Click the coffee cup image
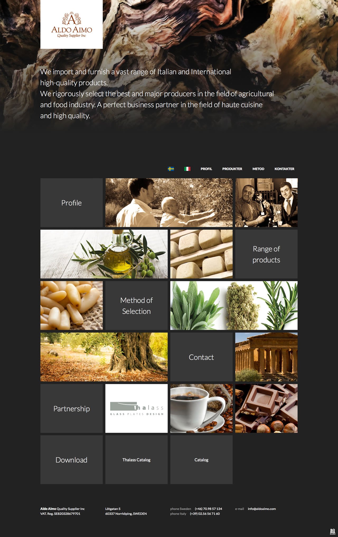 [x=201, y=408]
